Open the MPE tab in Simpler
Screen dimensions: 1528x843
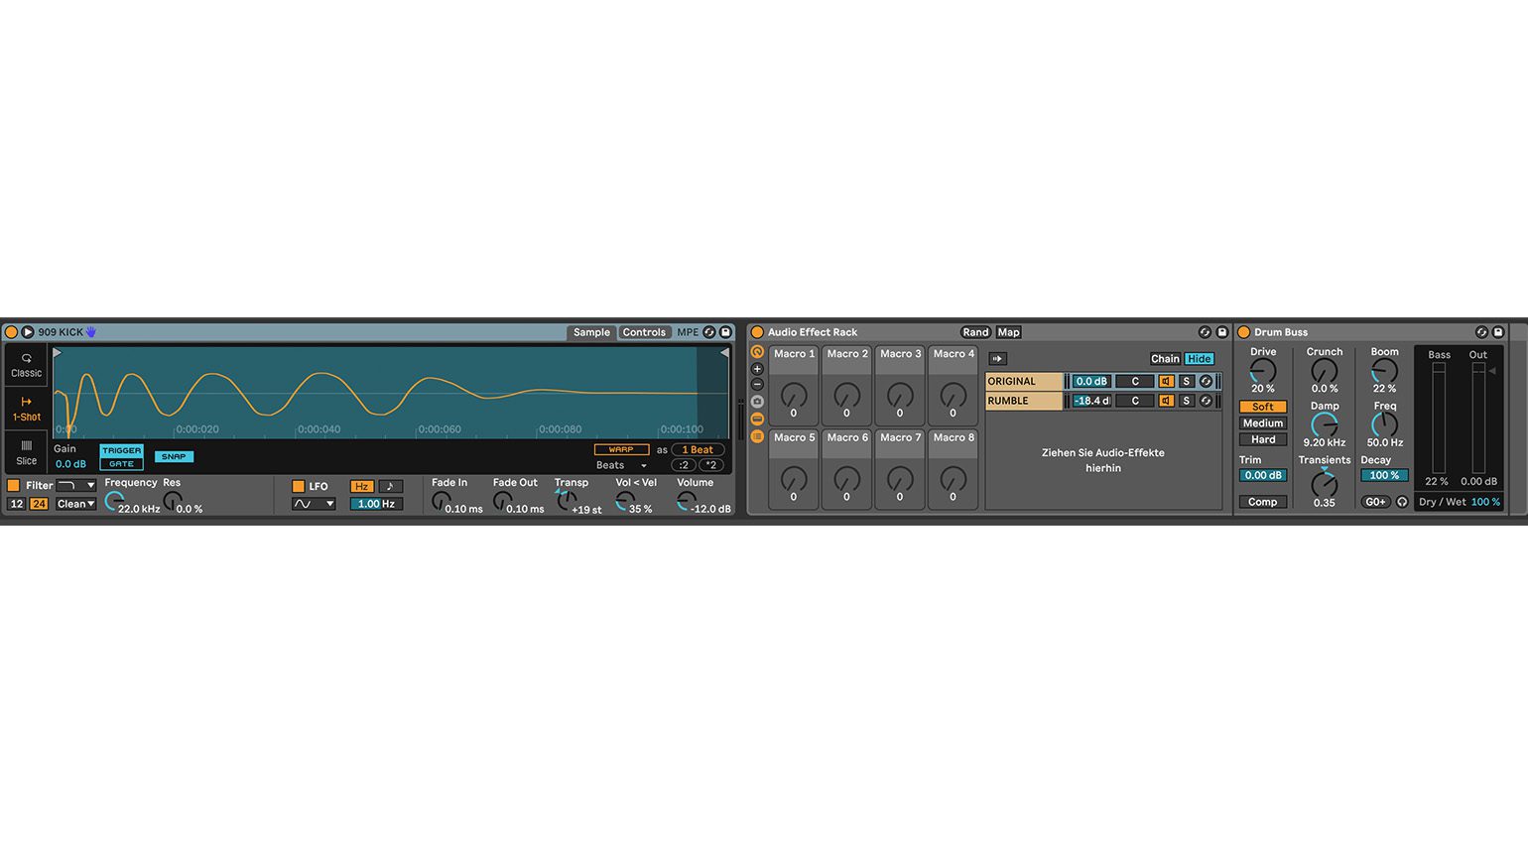pos(688,332)
